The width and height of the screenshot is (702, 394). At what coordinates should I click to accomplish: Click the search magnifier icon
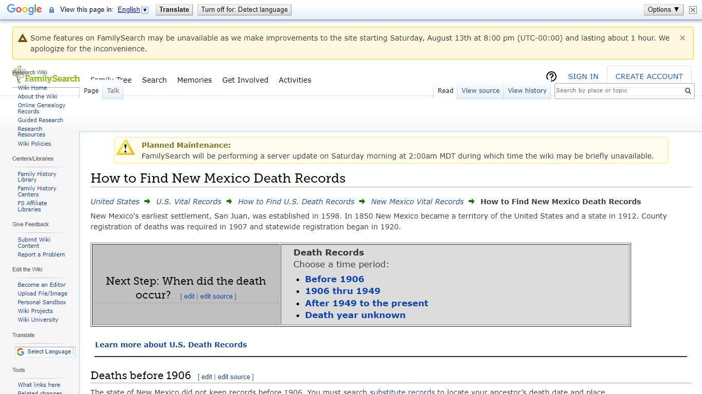[x=688, y=91]
